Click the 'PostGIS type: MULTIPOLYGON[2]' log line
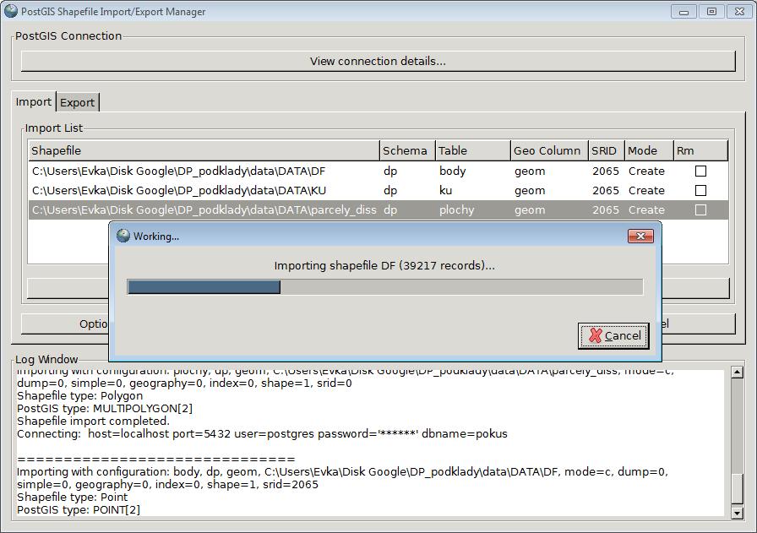The image size is (757, 533). [x=105, y=409]
